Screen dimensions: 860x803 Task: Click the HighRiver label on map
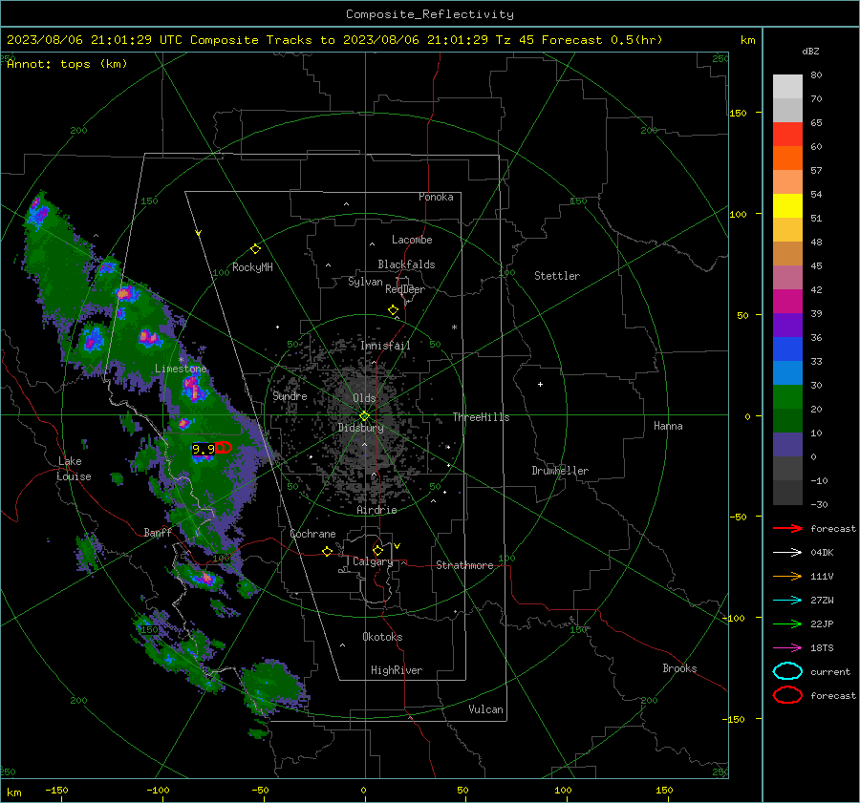(396, 670)
